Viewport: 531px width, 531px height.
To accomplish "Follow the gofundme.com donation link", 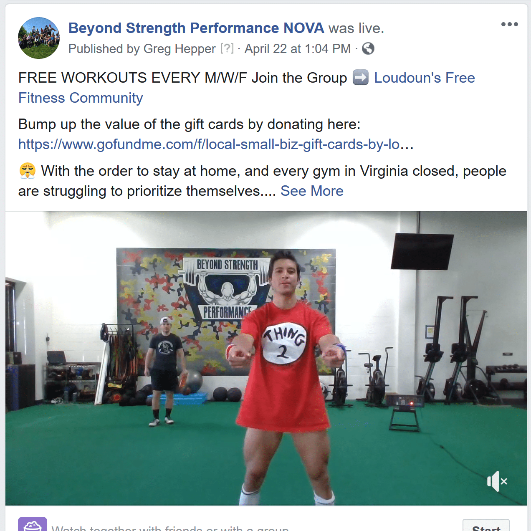I will [216, 144].
